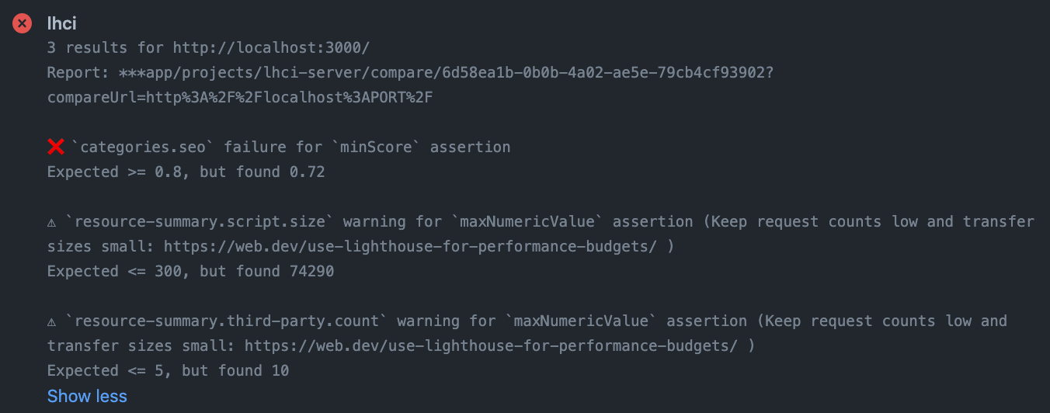Select the `categories.seo` assertion name
Viewport: 1050px width, 413px height.
[x=143, y=147]
